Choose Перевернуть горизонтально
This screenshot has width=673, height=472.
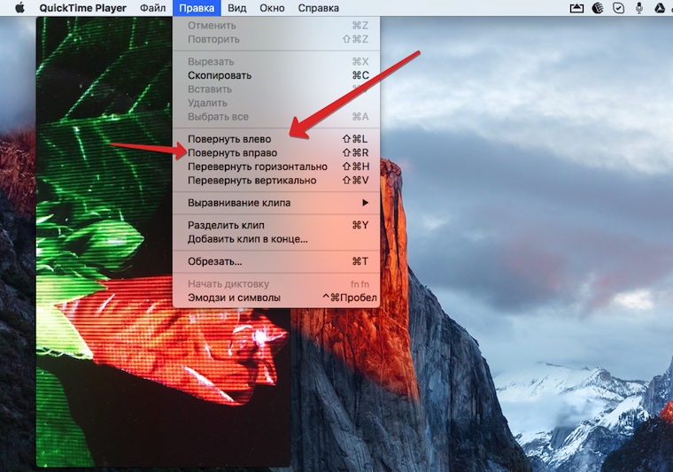276,166
